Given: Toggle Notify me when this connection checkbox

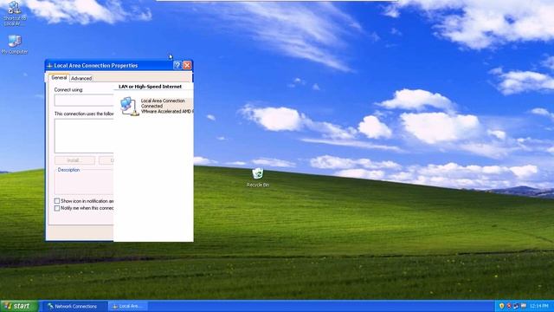Looking at the screenshot, I should pos(57,208).
